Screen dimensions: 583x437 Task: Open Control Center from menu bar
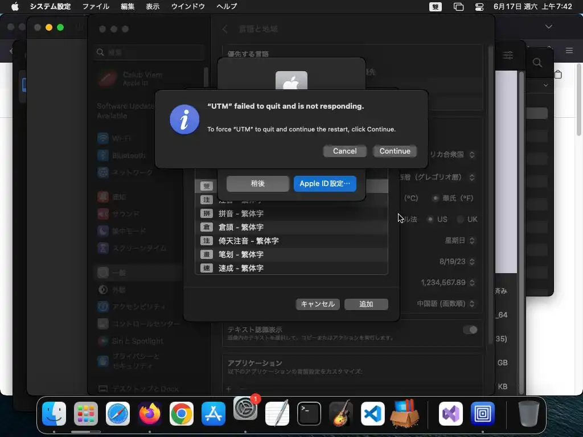click(x=479, y=7)
